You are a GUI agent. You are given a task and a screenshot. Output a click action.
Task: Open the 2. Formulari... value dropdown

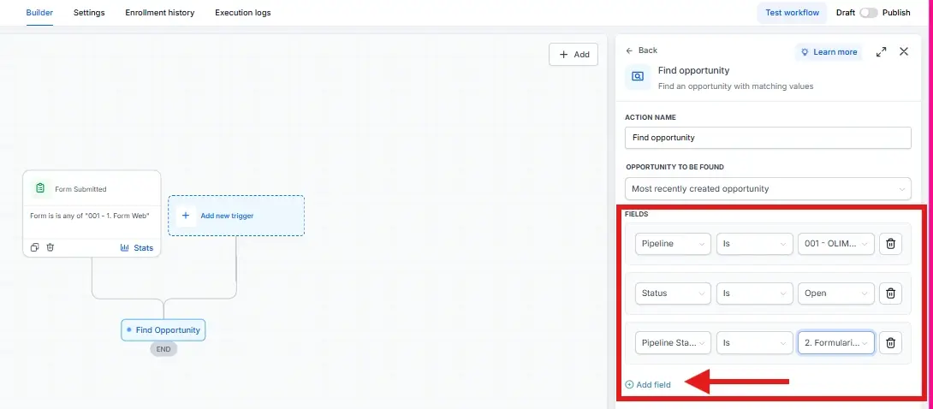836,343
